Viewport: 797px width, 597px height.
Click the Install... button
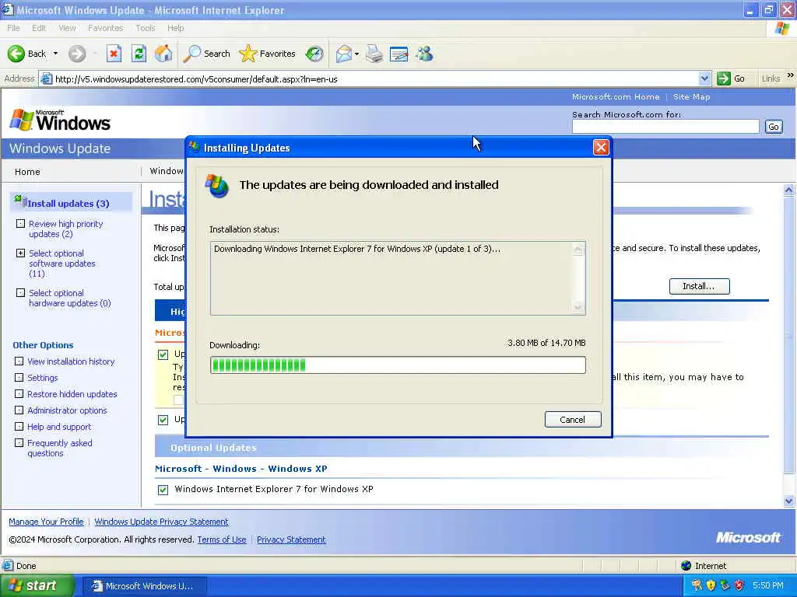[x=699, y=286]
